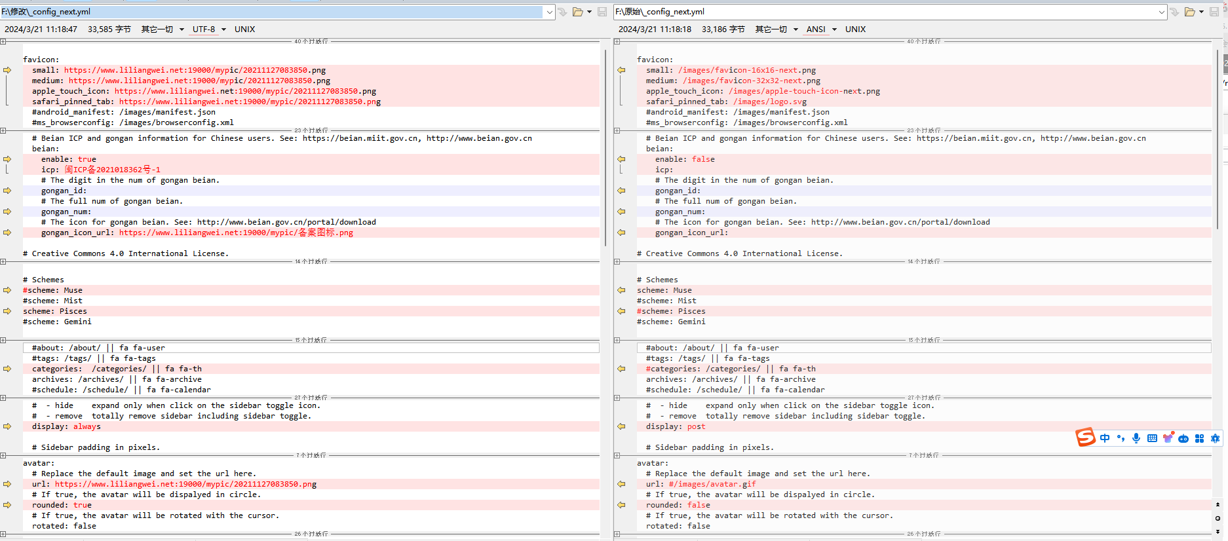Center on current difference circle button
The width and height of the screenshot is (1228, 541).
1218,518
